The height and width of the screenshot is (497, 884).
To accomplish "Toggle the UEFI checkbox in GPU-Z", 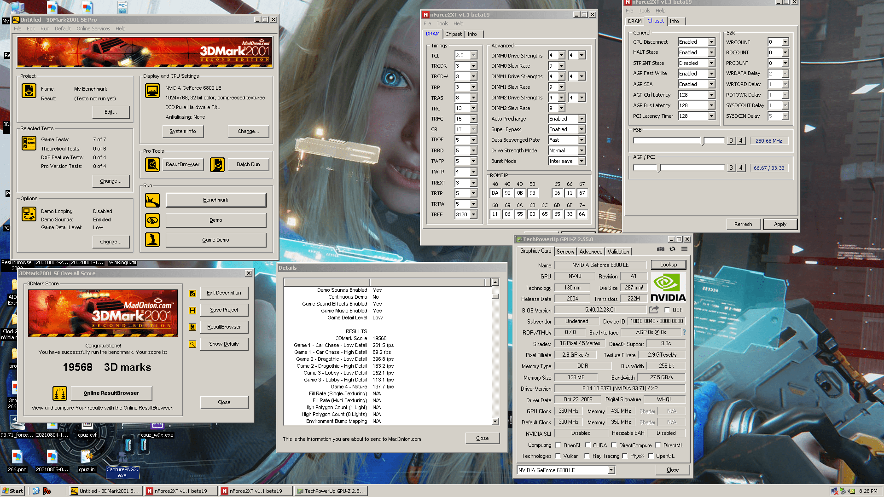I will point(667,310).
